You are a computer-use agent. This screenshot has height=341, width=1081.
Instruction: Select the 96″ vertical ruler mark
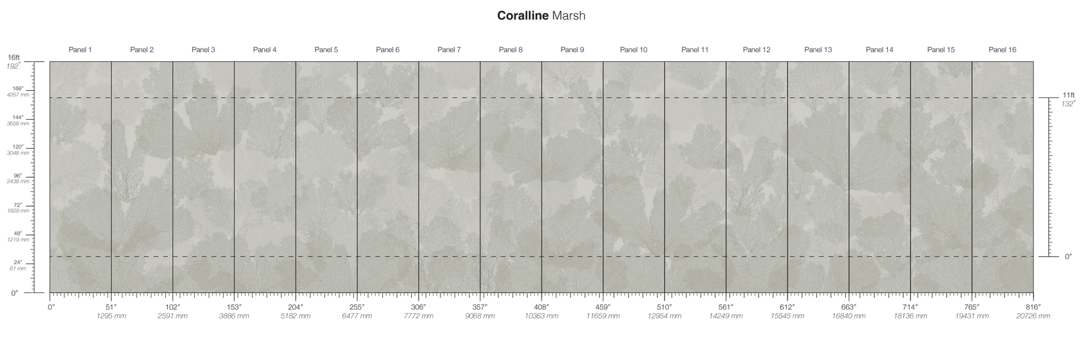point(18,176)
